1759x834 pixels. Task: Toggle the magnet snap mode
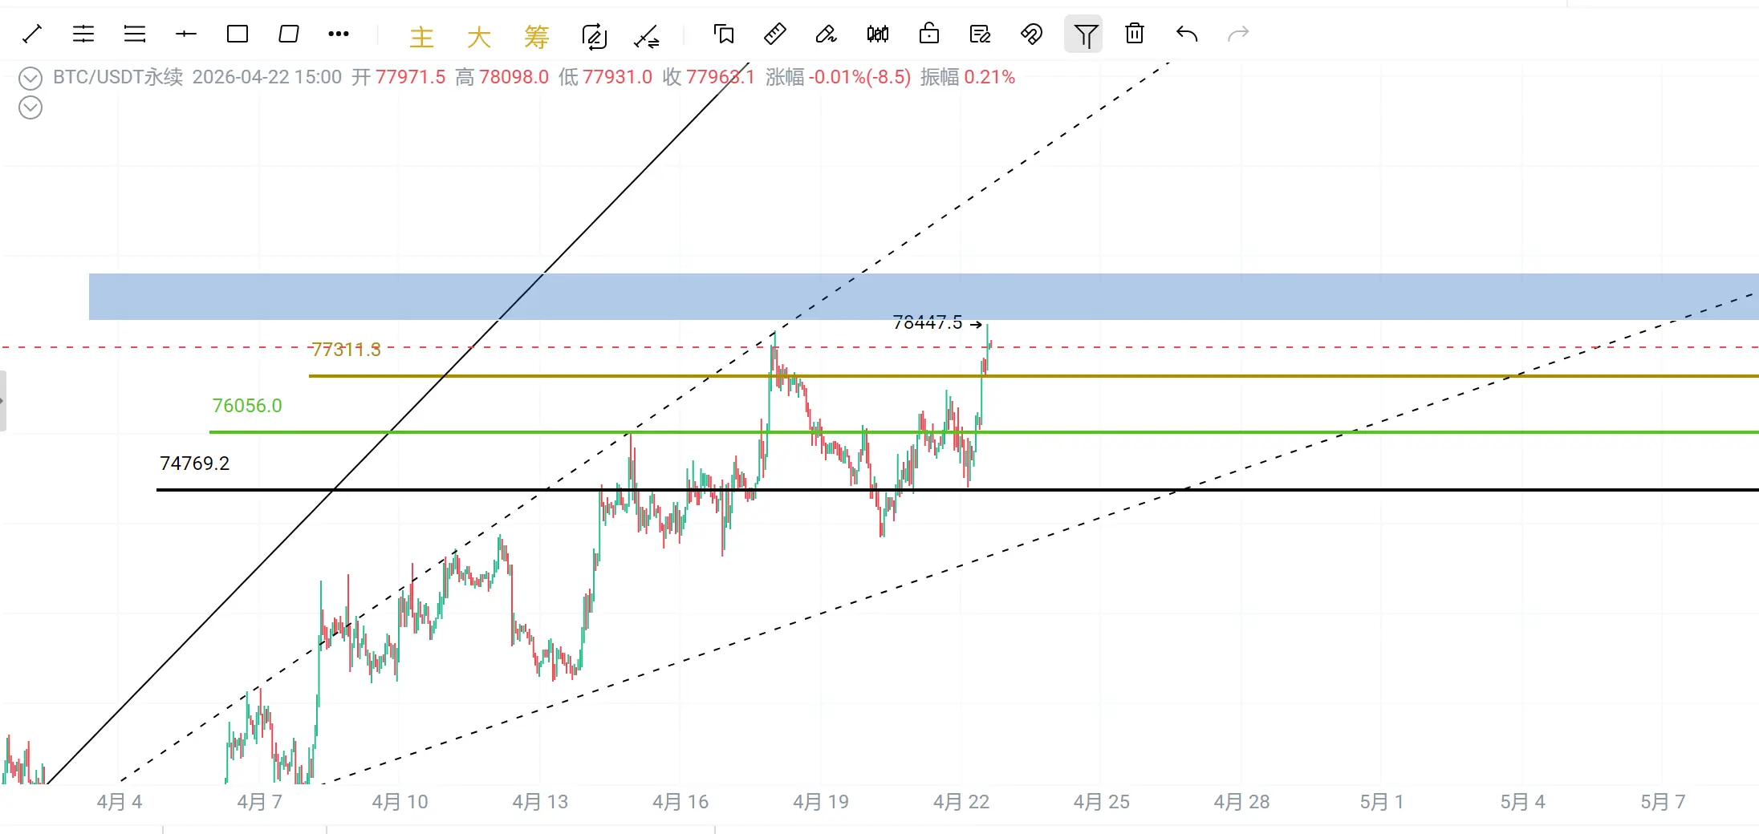[x=1032, y=34]
